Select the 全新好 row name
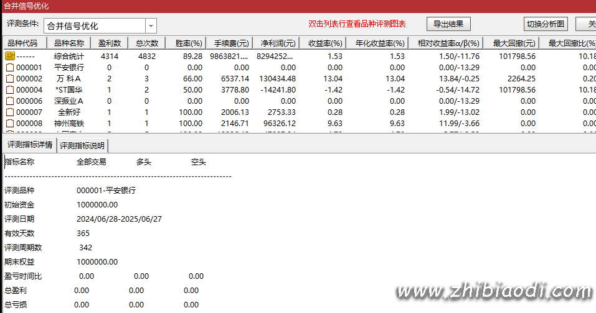 tap(69, 112)
